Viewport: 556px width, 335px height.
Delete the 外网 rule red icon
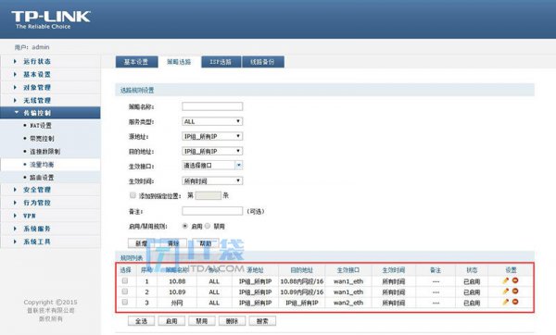(515, 302)
